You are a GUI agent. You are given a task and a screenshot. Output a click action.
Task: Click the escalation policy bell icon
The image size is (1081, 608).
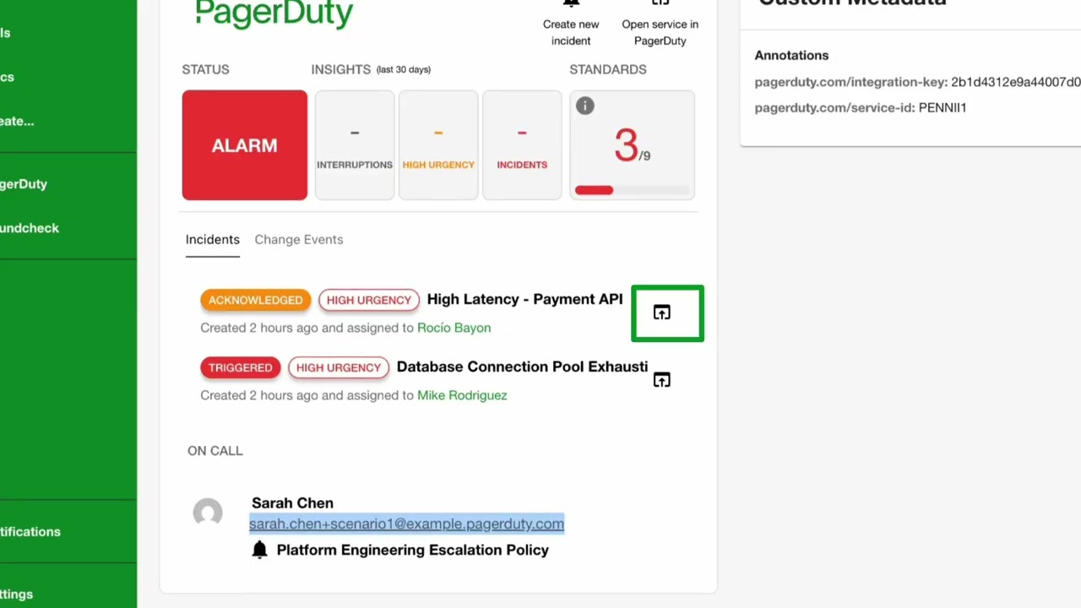click(259, 550)
